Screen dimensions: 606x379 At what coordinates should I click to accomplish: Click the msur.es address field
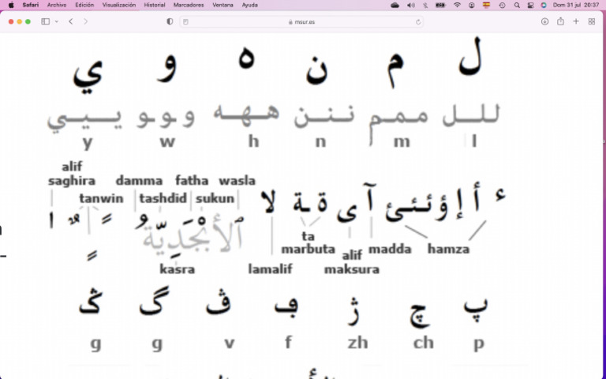pyautogui.click(x=301, y=22)
